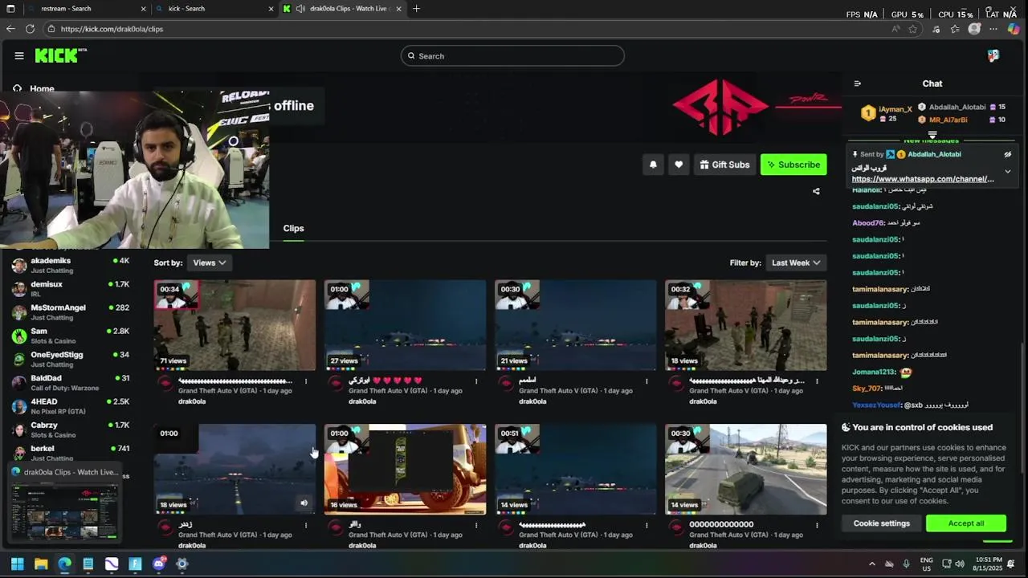Open berkel channel in sidebar
Image resolution: width=1028 pixels, height=578 pixels.
click(x=71, y=453)
